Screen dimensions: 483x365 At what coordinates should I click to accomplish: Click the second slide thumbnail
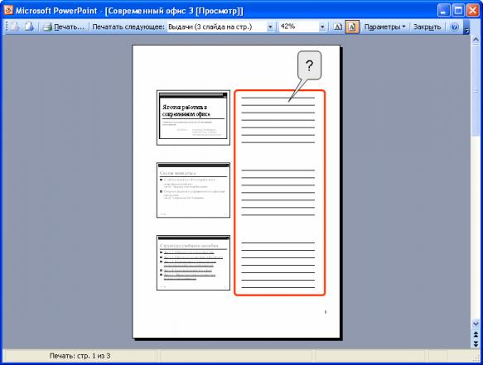(193, 190)
